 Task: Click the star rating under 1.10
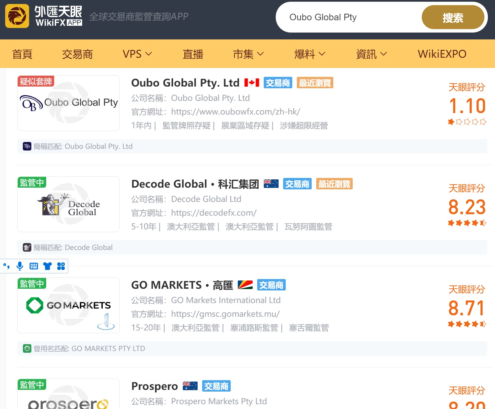pyautogui.click(x=467, y=122)
